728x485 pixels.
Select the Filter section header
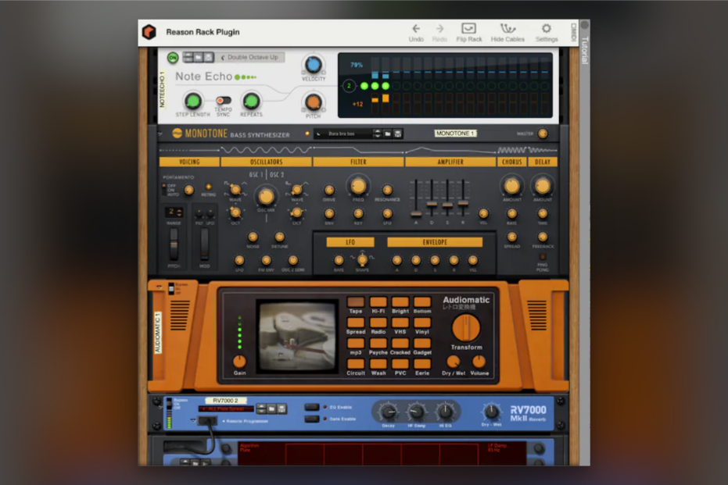click(x=358, y=162)
